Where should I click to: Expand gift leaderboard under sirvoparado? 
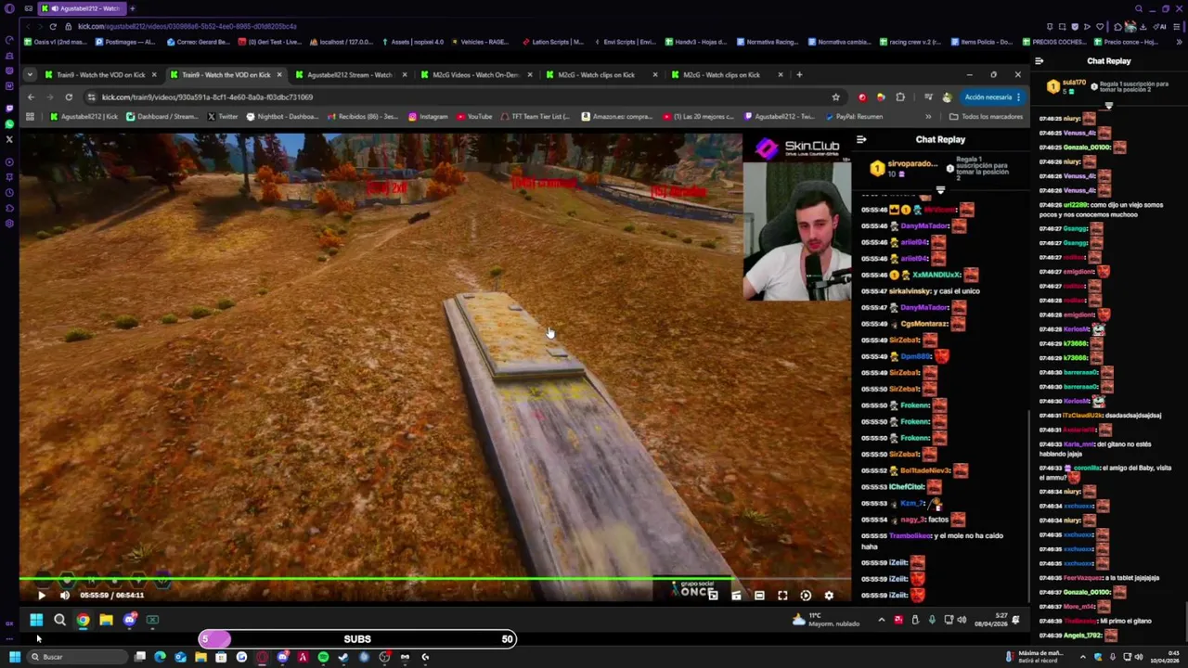tap(940, 190)
